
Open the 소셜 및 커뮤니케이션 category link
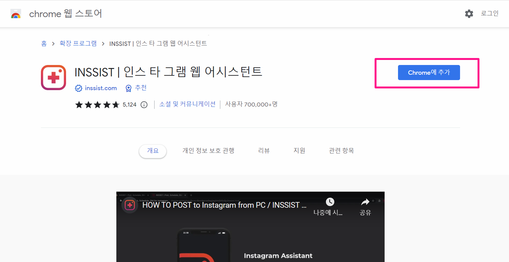click(187, 104)
